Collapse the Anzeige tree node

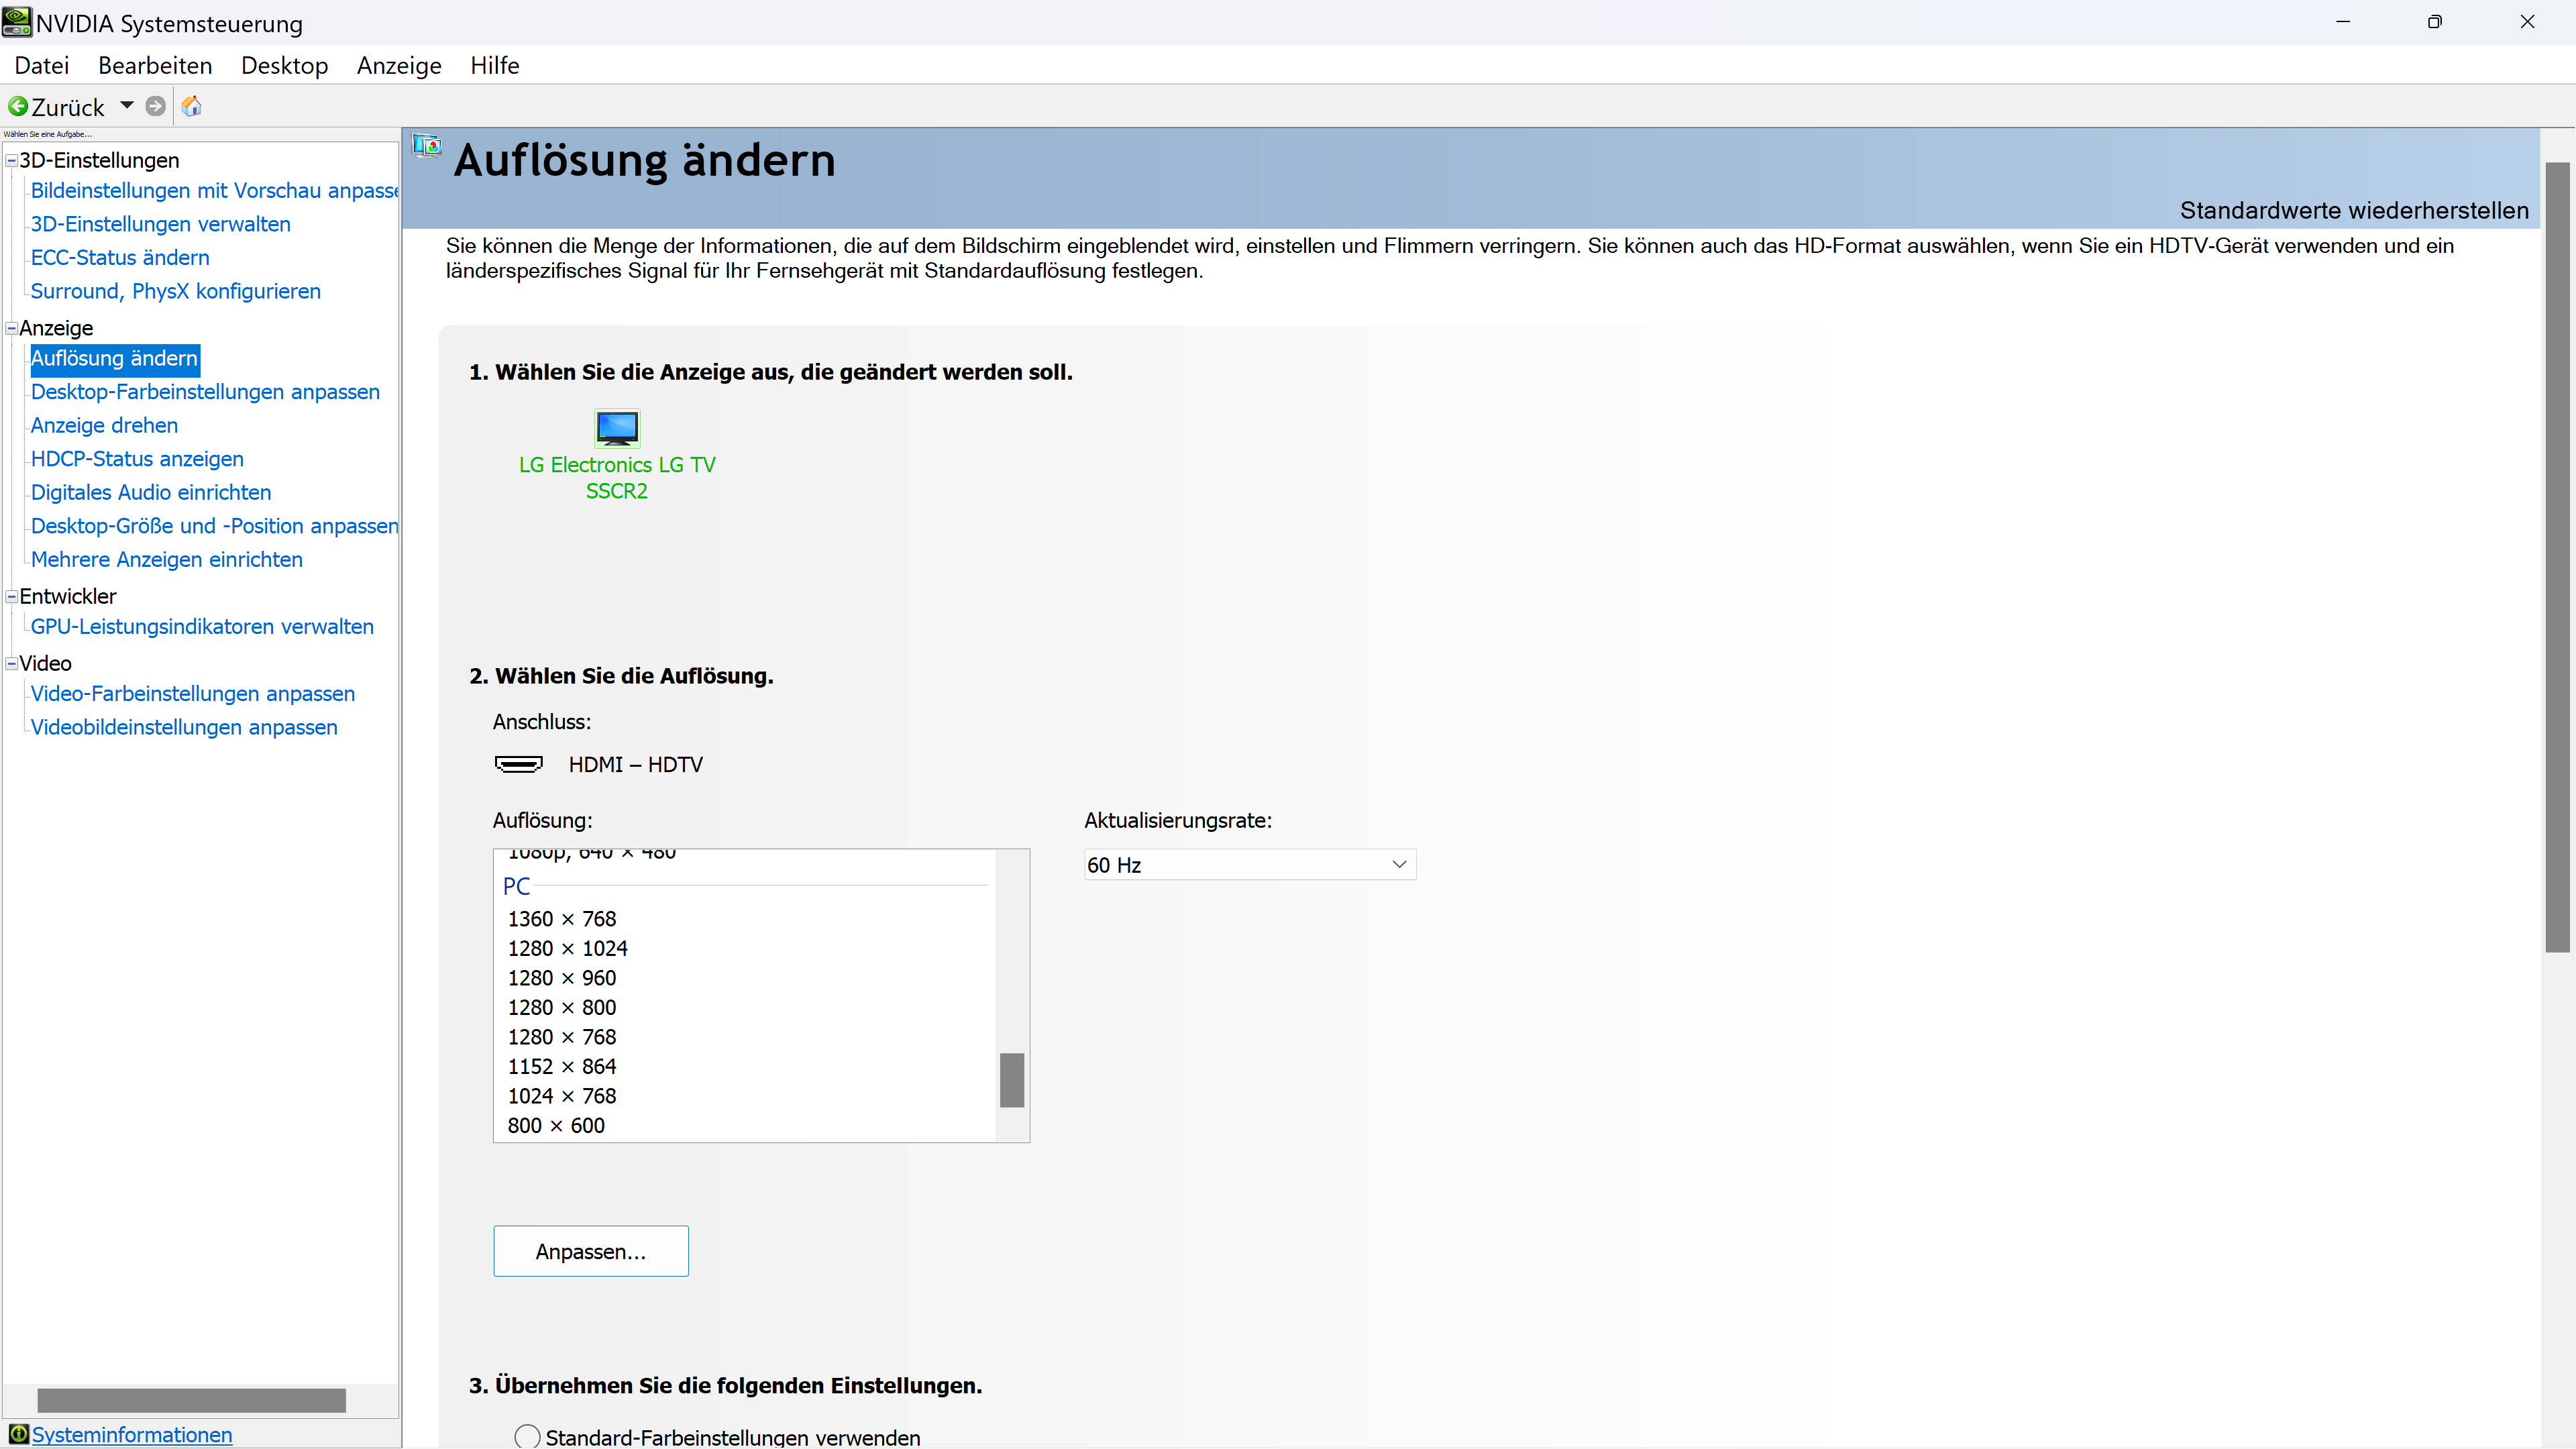12,328
